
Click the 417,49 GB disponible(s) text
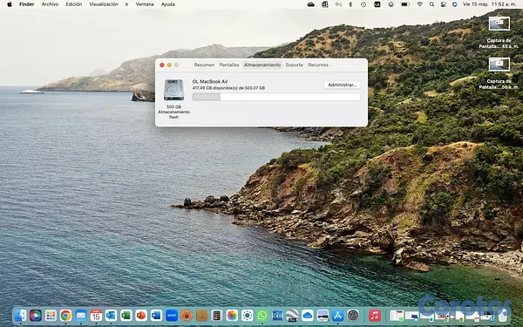pyautogui.click(x=228, y=88)
